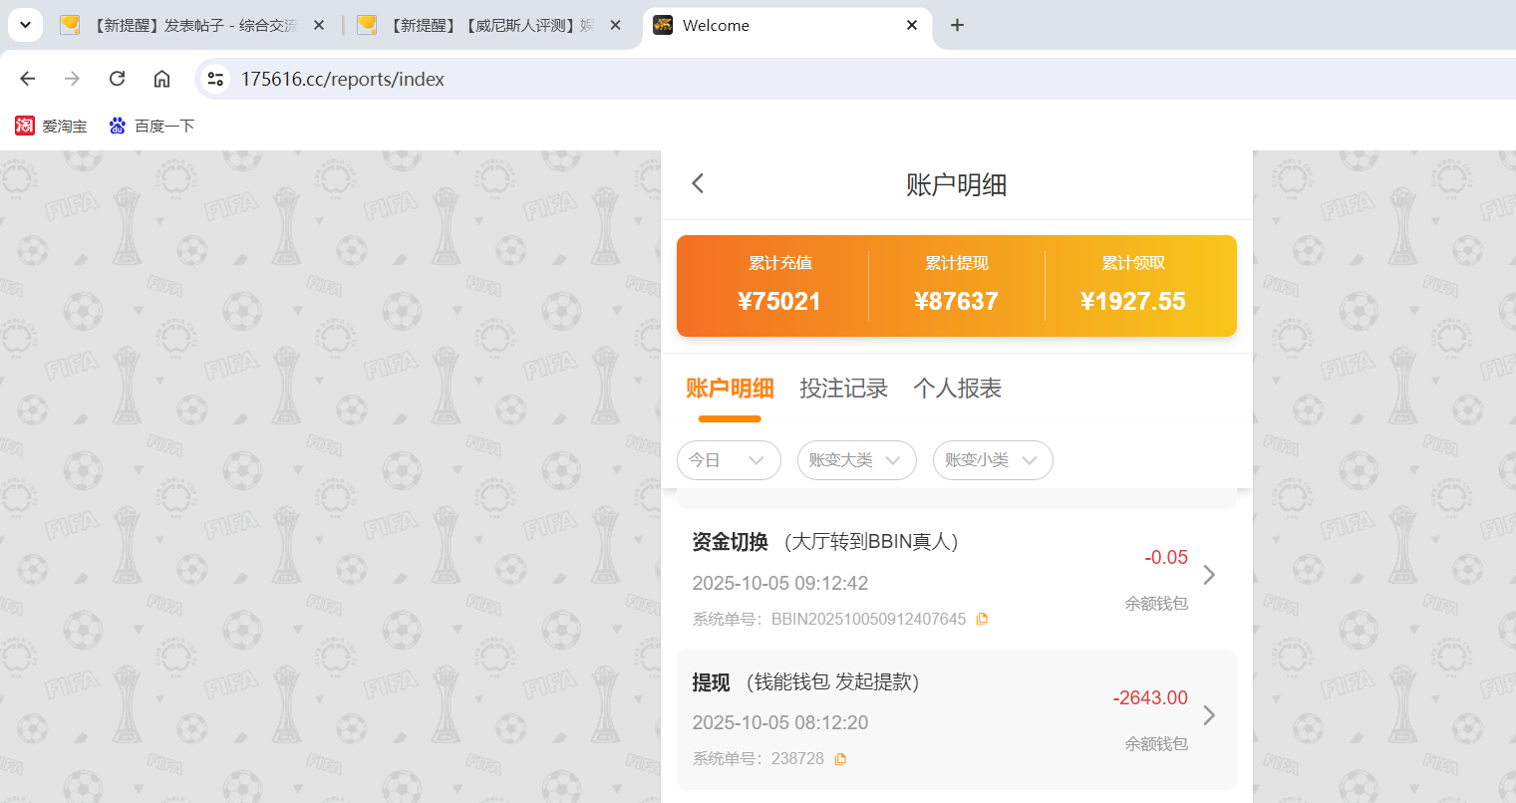Image resolution: width=1516 pixels, height=803 pixels.
Task: Click the browser back navigation arrow
Action: pyautogui.click(x=27, y=79)
